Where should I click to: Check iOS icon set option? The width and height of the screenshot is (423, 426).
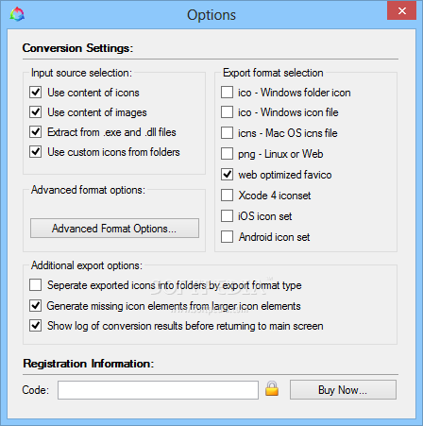click(x=227, y=216)
